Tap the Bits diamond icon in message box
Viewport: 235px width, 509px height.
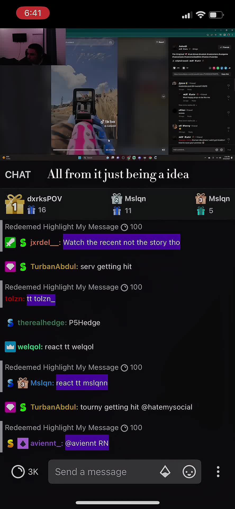pos(165,472)
